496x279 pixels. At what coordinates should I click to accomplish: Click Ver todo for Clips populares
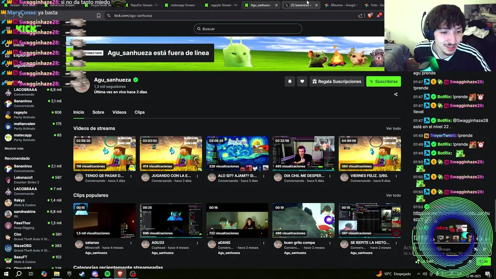[x=393, y=195]
